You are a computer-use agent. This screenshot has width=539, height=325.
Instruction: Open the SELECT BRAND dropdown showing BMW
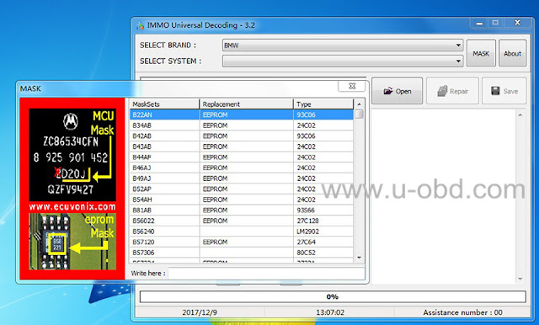[343, 45]
